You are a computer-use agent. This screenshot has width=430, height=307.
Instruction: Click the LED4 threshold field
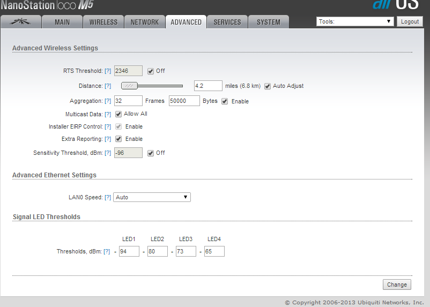(214, 251)
